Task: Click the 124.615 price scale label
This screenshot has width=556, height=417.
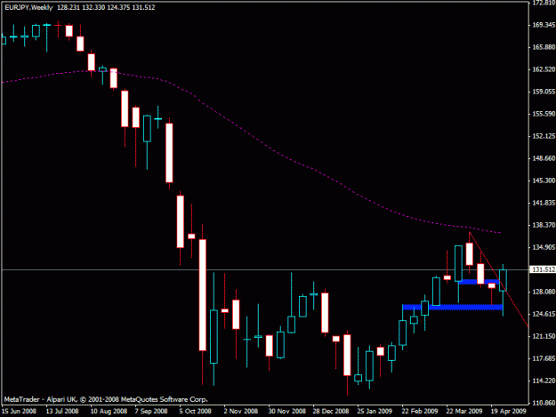Action: 544,314
